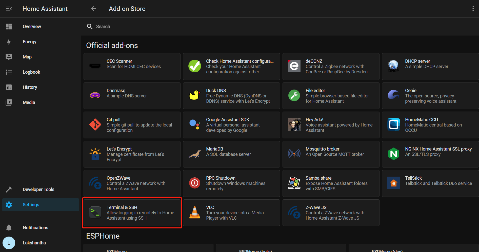The image size is (479, 252).
Task: Click the VLC traffic cone icon
Action: (195, 212)
